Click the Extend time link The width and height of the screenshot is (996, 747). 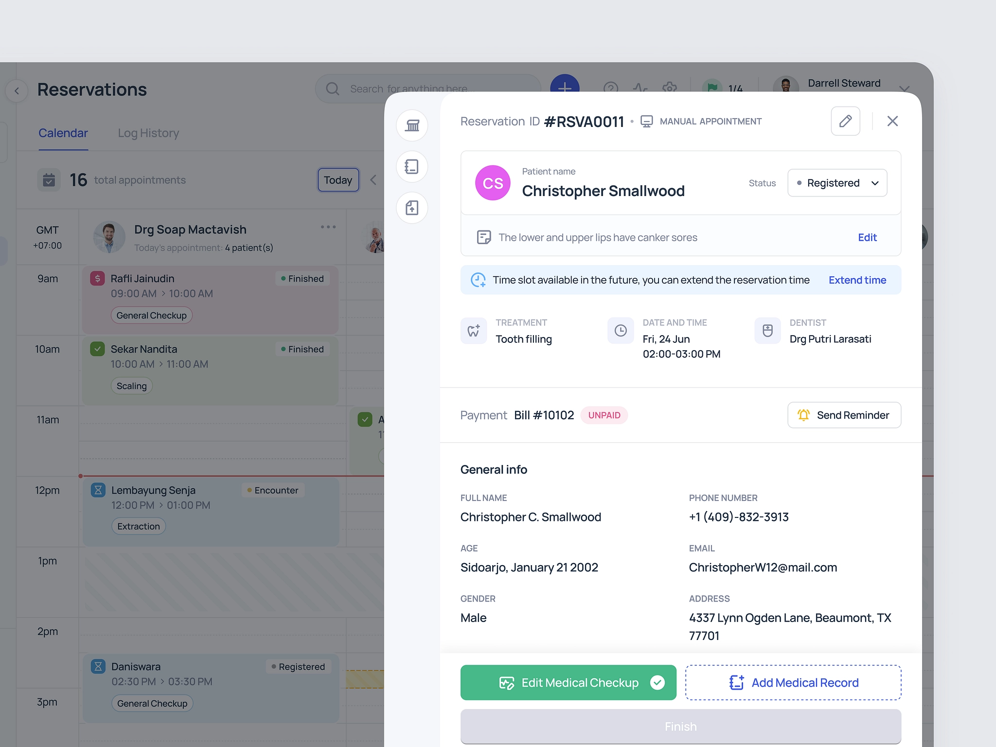coord(857,280)
